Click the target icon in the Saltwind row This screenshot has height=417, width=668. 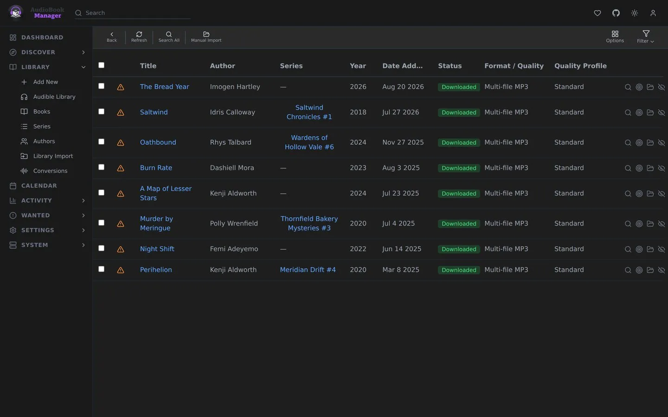639,113
